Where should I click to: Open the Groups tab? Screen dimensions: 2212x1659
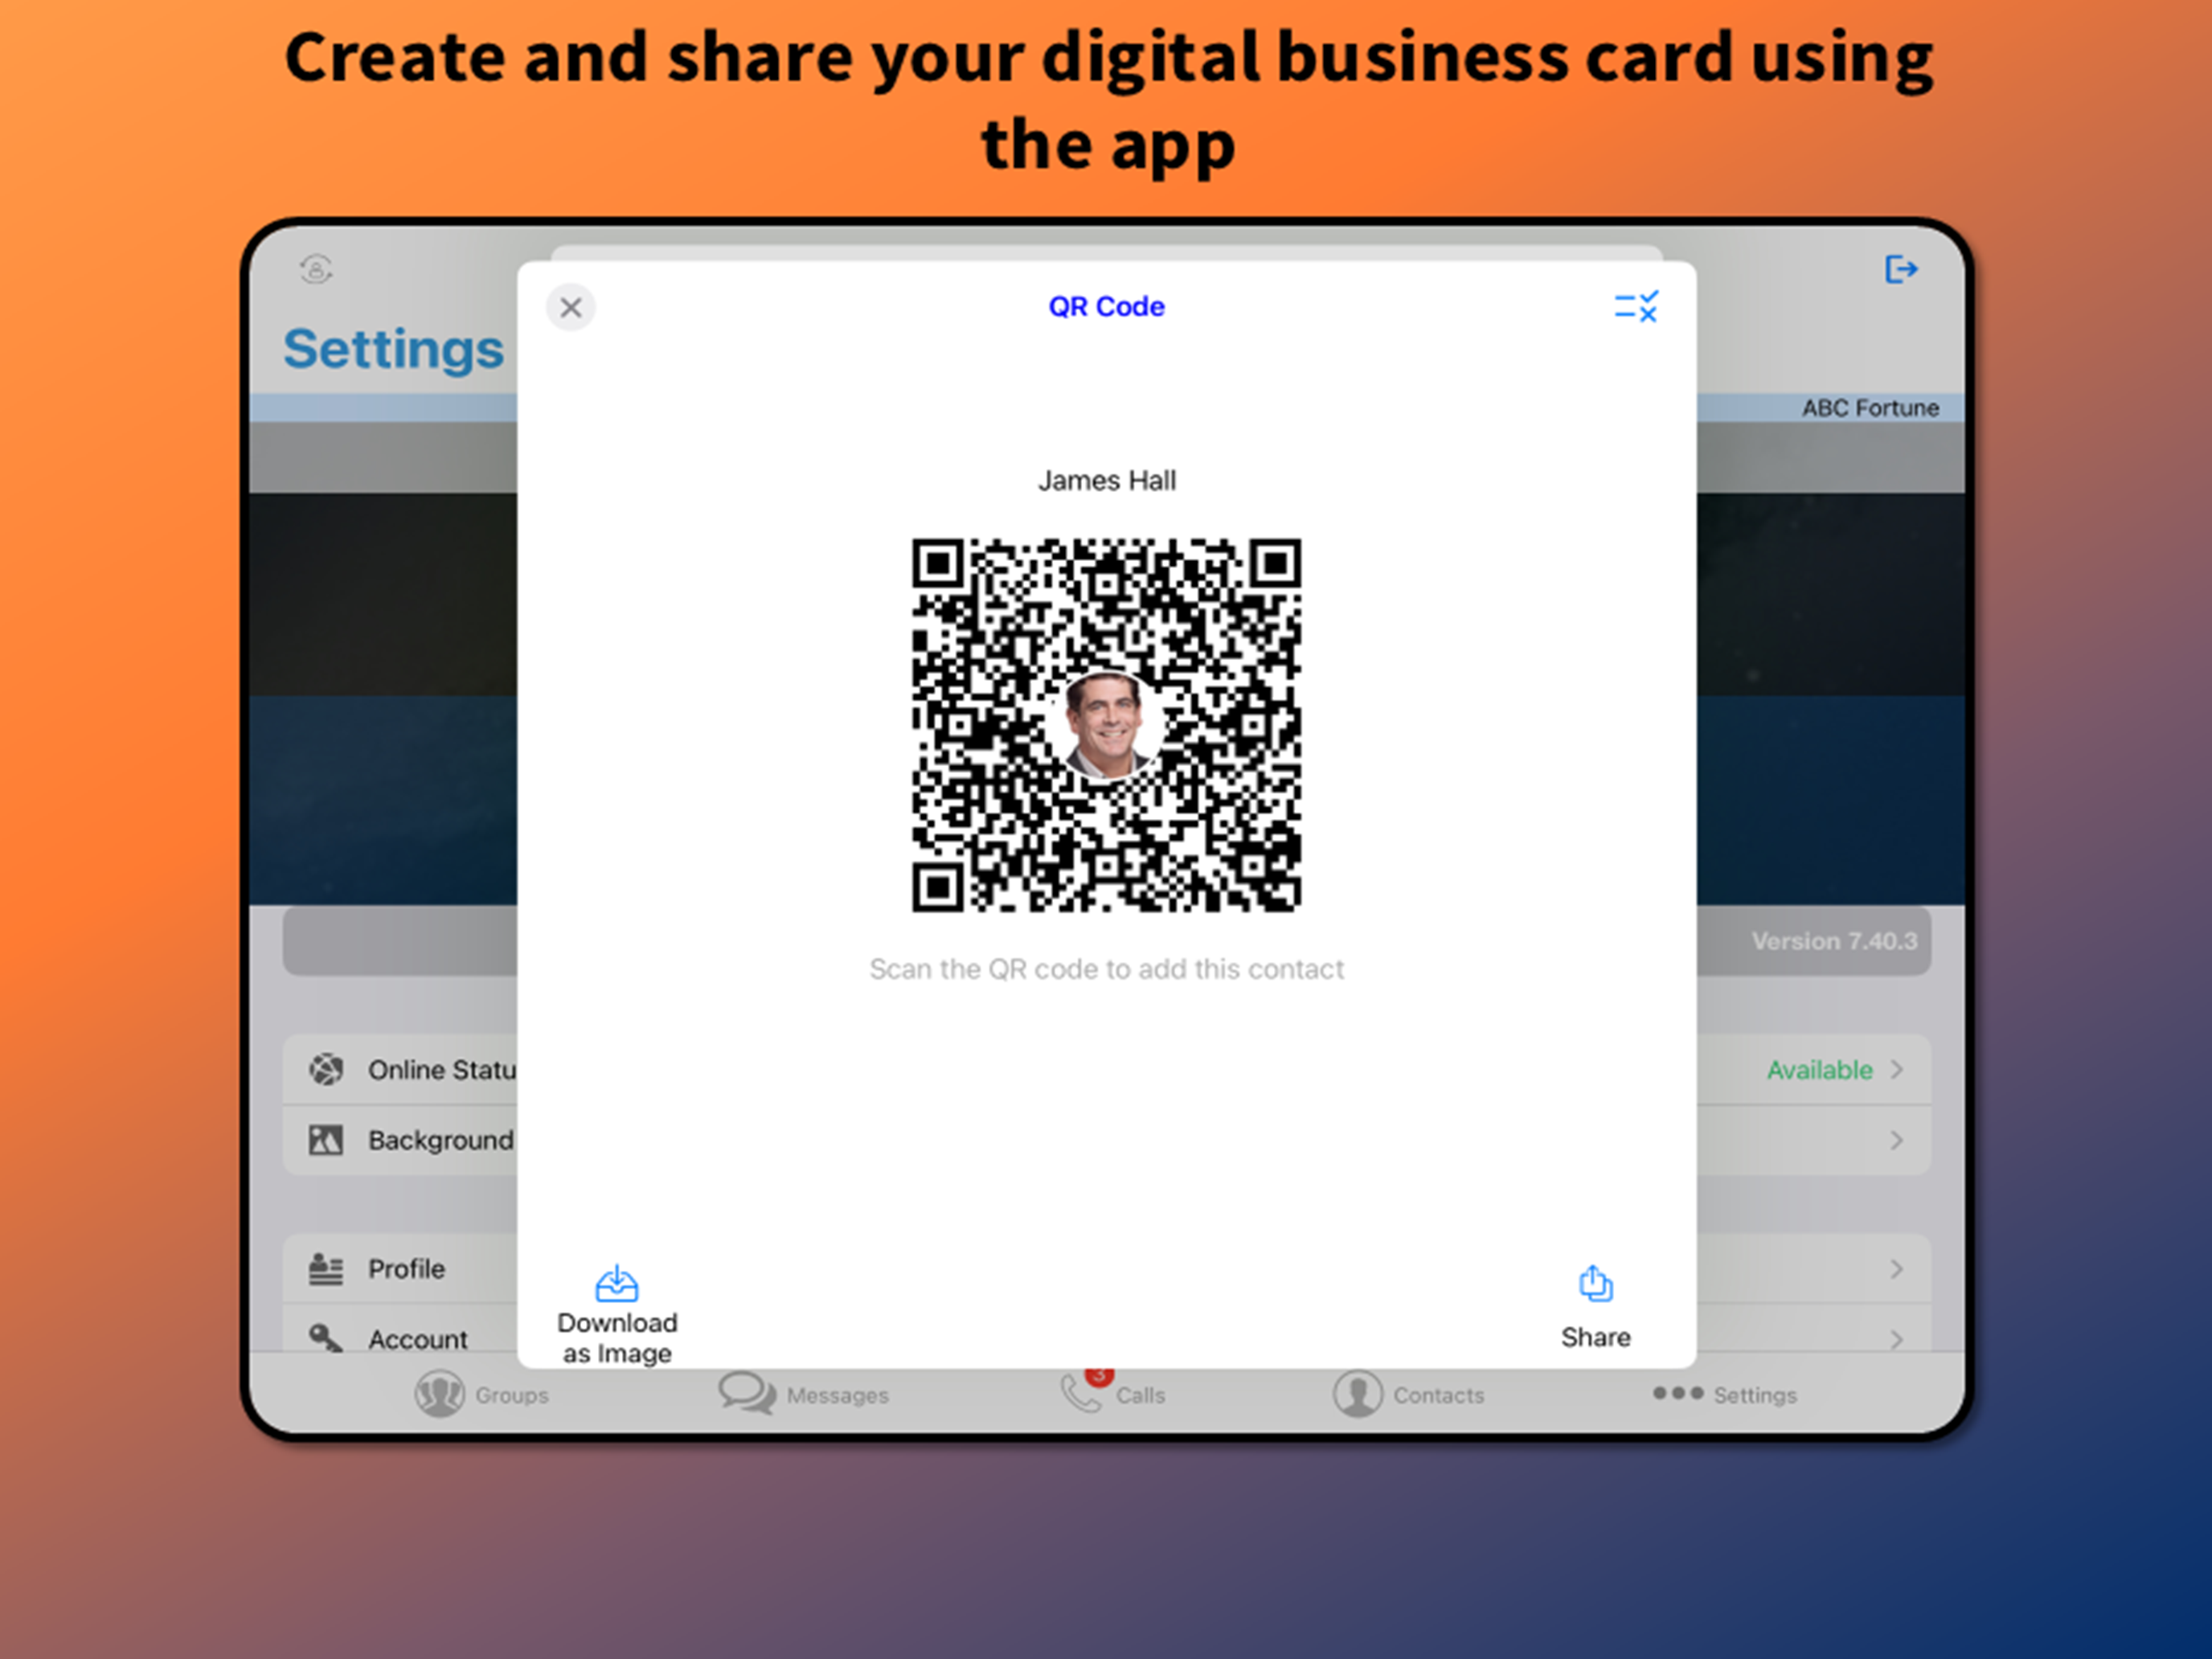(482, 1394)
